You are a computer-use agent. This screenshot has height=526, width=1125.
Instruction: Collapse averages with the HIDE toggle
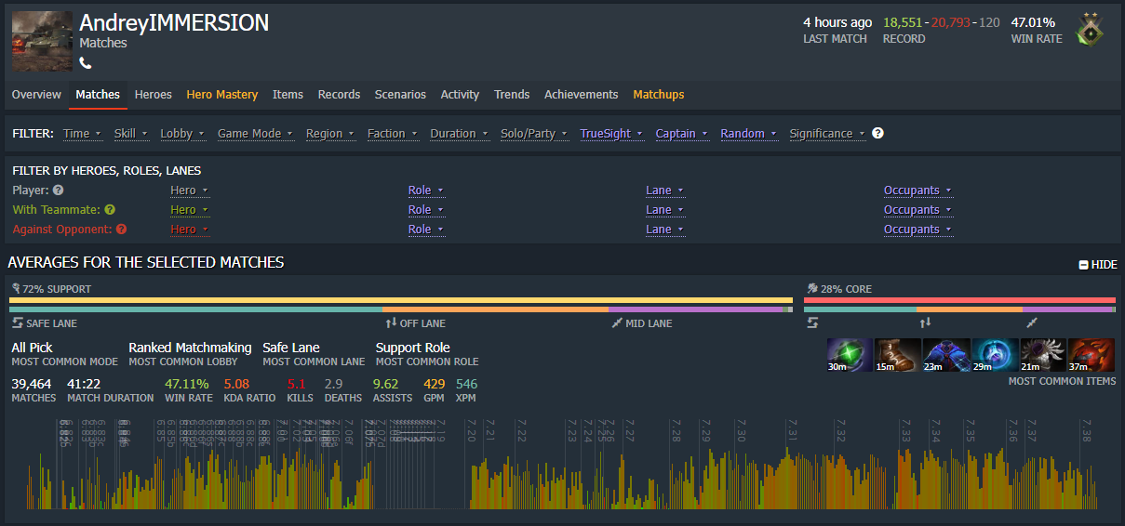point(1098,265)
